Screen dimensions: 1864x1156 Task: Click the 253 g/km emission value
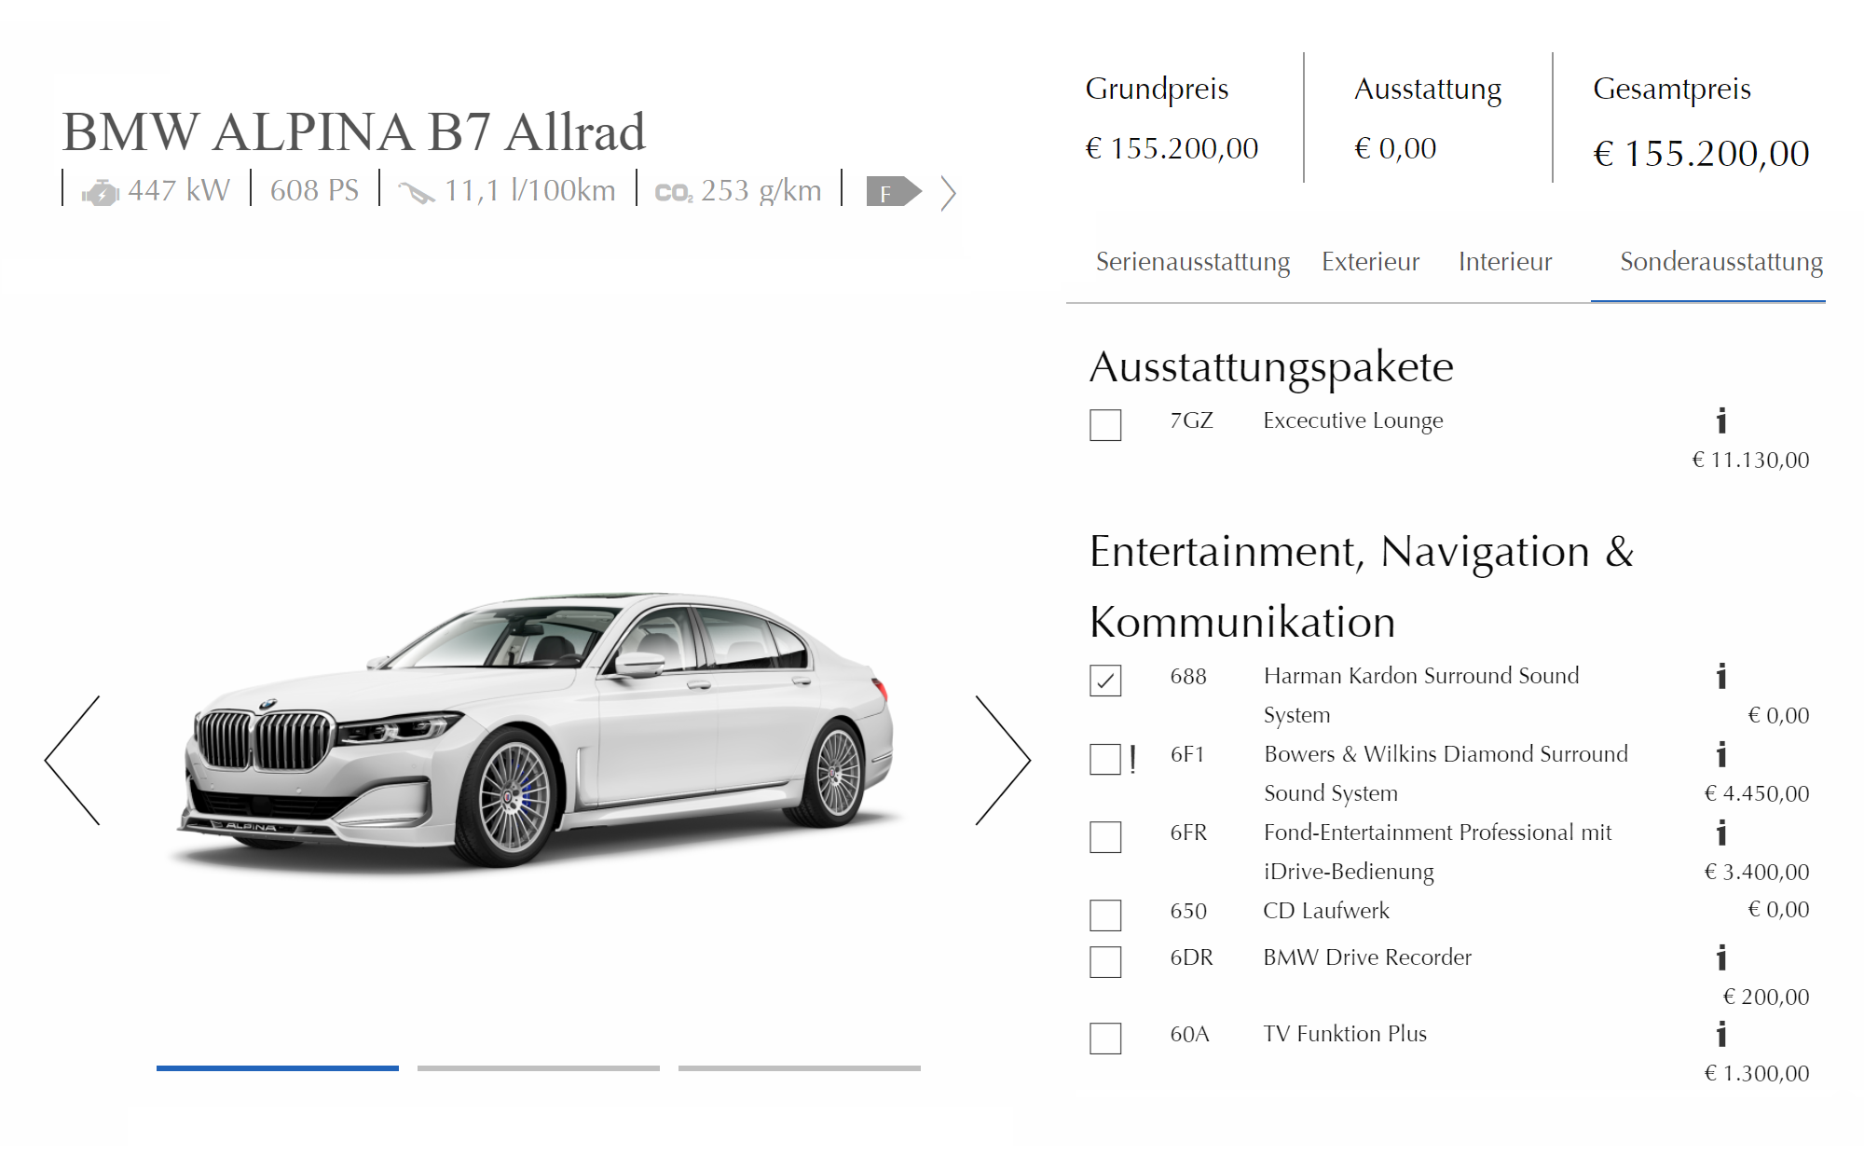click(x=761, y=190)
